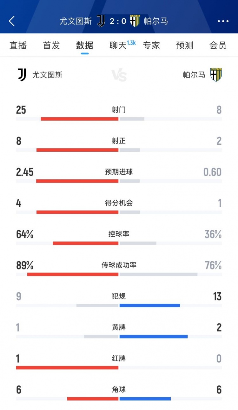This screenshot has width=238, height=410.
Task: Tap the red 控球率 possession bar
Action: (86, 243)
